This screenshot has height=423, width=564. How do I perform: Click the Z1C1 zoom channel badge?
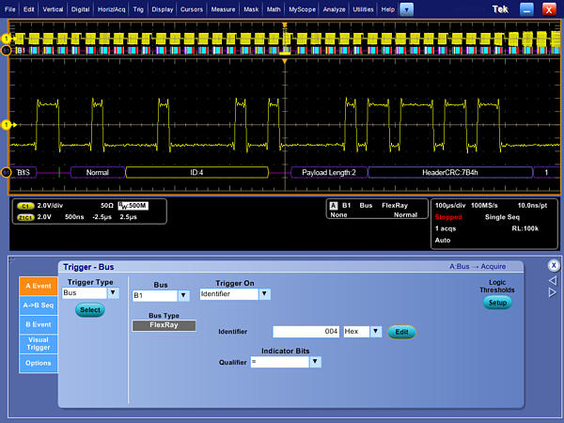point(25,215)
